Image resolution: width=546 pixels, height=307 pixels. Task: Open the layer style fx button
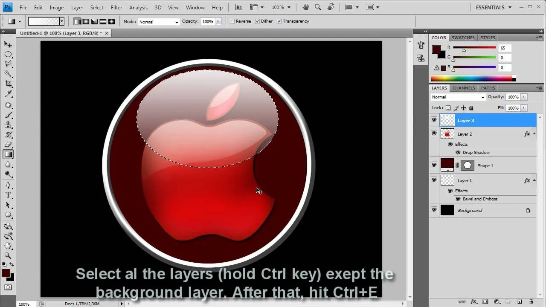(x=473, y=301)
